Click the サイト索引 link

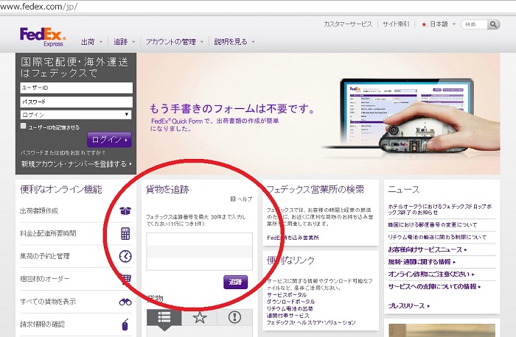click(396, 24)
